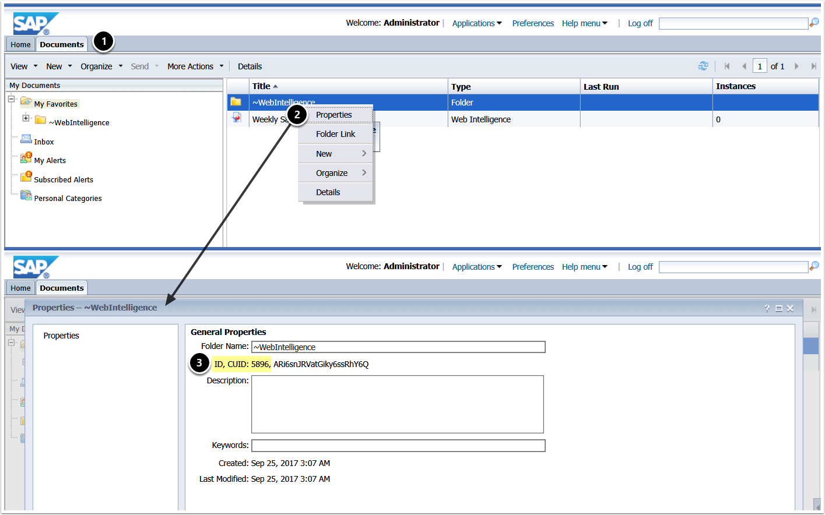Click the Web Intelligence document icon beside Weekly
The image size is (825, 515).
point(237,118)
